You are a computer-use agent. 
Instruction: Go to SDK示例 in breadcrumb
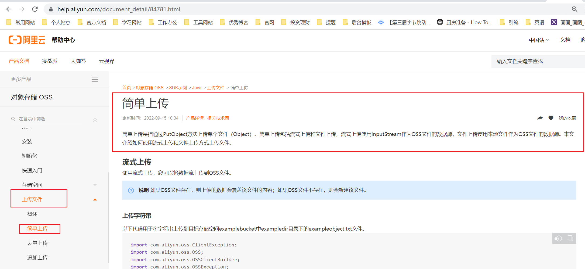pyautogui.click(x=178, y=88)
